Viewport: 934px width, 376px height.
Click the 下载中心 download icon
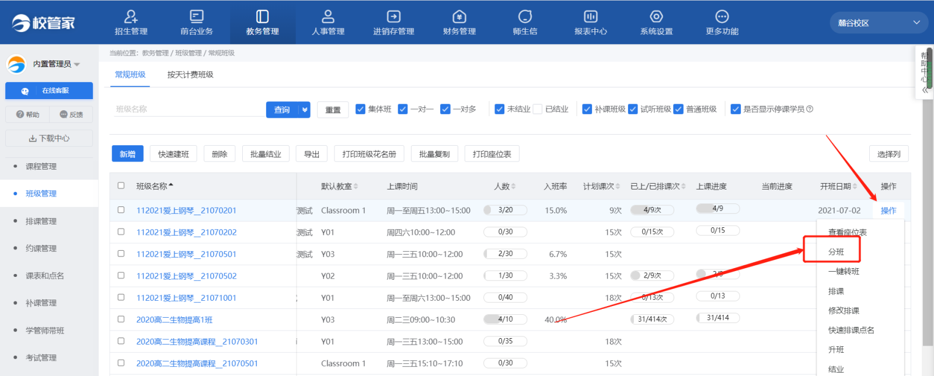pos(33,139)
